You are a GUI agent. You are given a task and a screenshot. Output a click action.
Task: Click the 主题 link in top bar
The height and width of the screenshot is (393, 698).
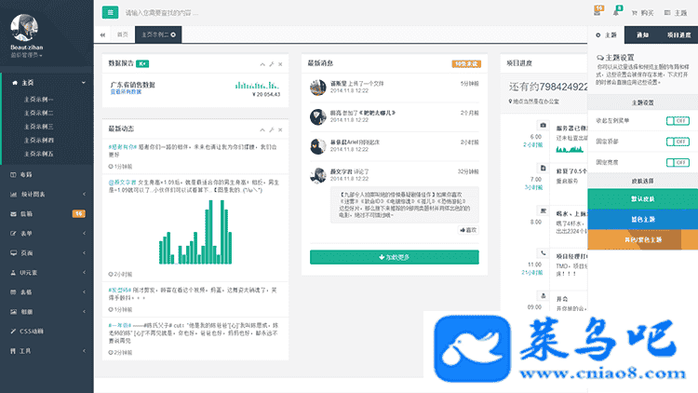coord(676,13)
